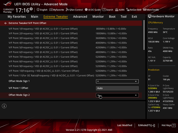Click the 12/09/2021 date text
The width and height of the screenshot is (178, 133).
9,9
